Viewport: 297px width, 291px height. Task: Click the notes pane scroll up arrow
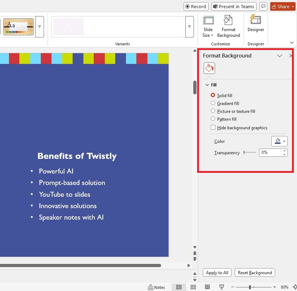point(195,274)
